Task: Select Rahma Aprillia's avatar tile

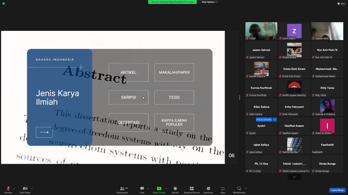Action: pyautogui.click(x=294, y=145)
